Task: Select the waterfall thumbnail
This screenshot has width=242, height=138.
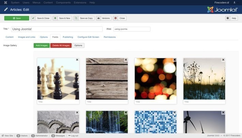Action: point(107,122)
